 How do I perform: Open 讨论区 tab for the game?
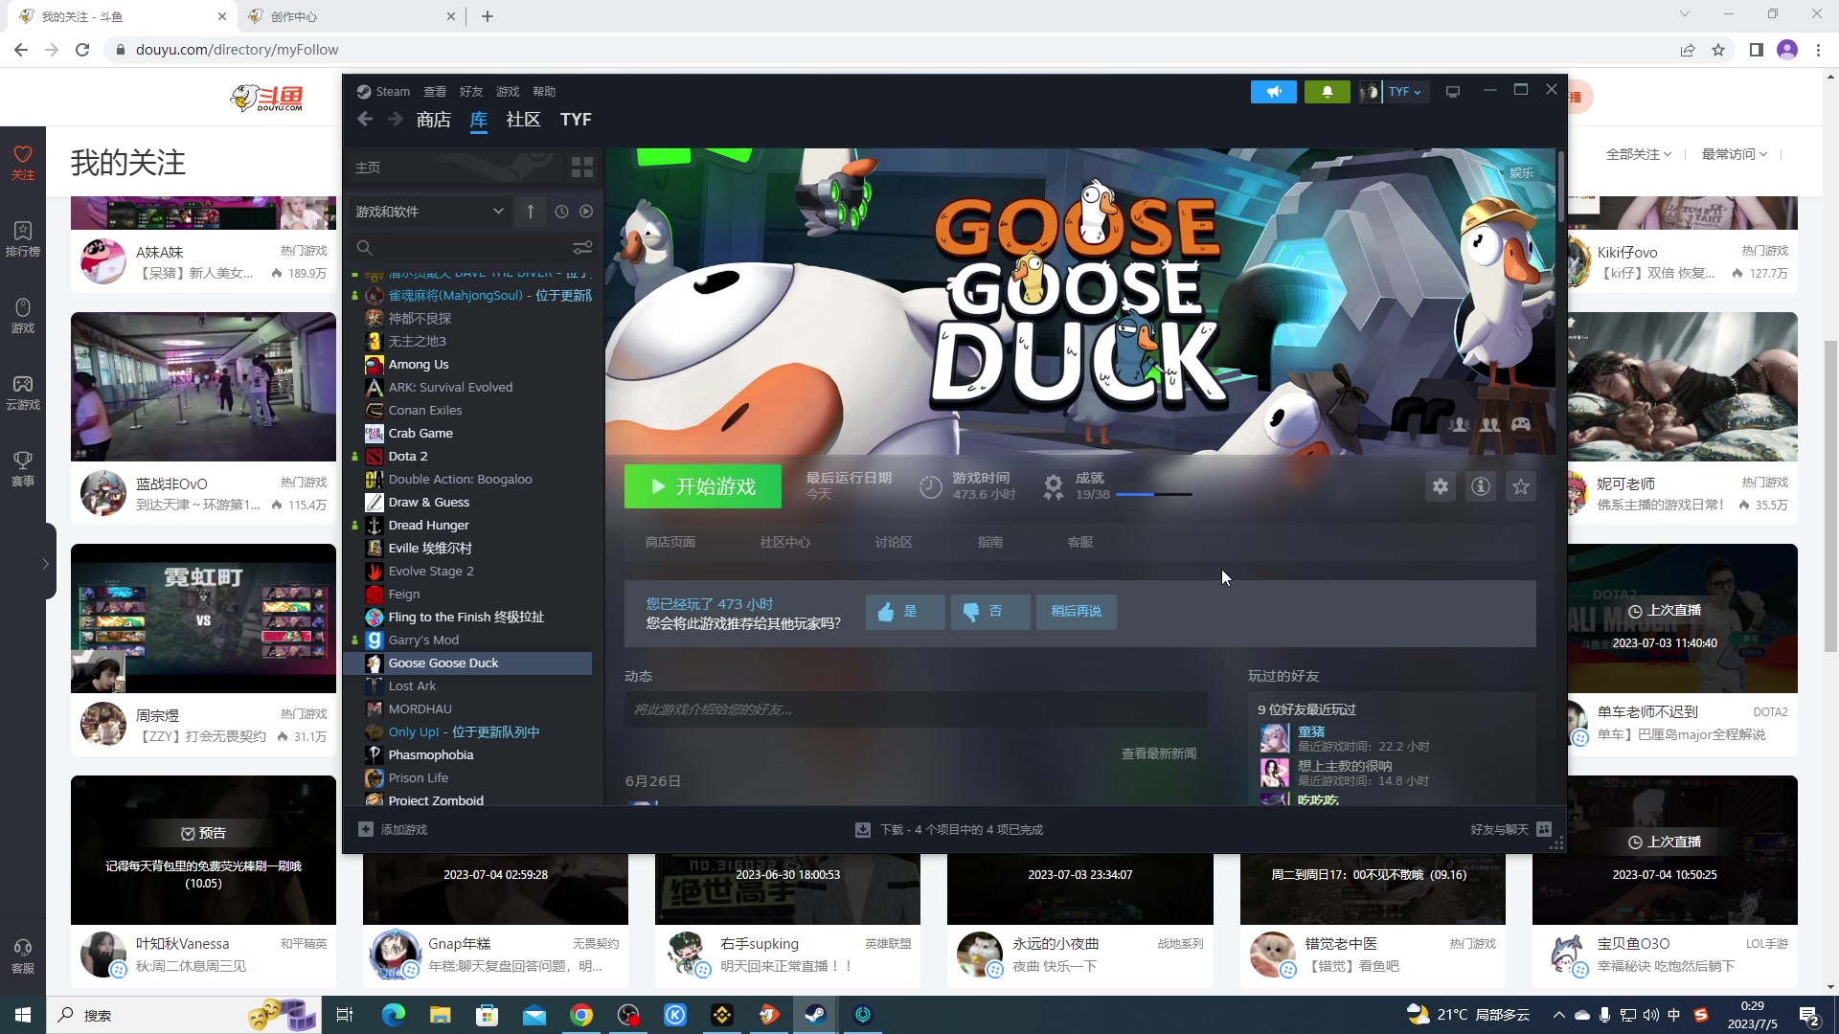coord(893,542)
